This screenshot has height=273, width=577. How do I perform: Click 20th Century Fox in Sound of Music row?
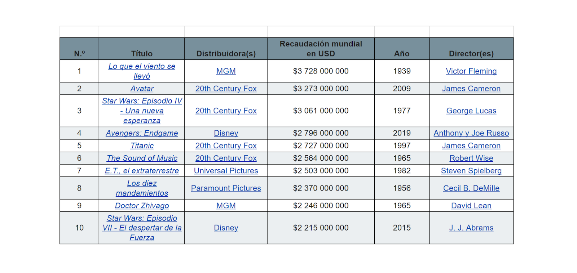[226, 158]
